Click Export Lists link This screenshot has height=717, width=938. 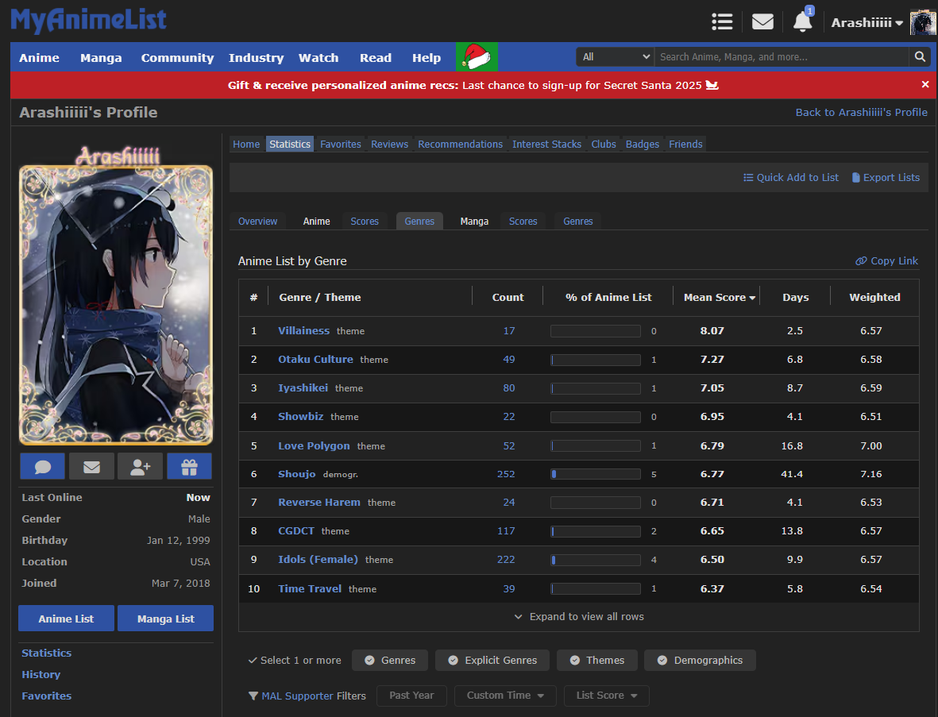click(x=886, y=178)
